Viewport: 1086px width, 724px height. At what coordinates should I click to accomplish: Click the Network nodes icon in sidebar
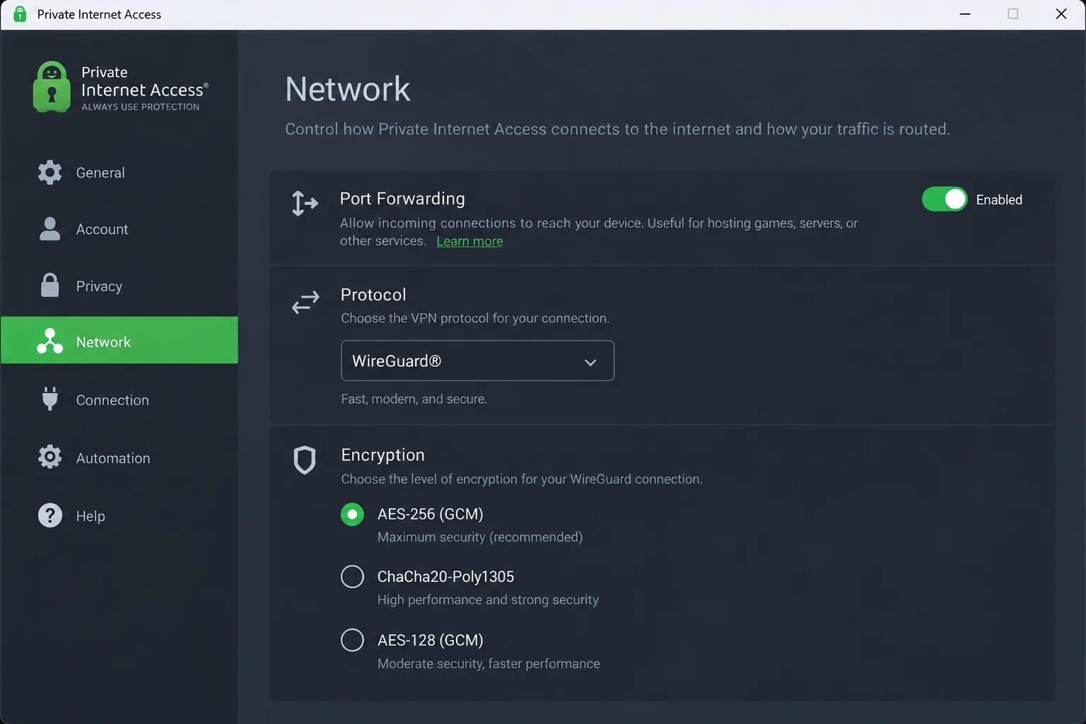49,341
